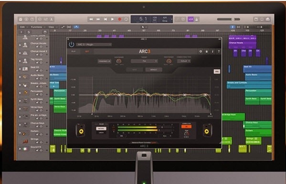286x184 pixels.
Task: Select the Sound FX track
Action: point(33,149)
